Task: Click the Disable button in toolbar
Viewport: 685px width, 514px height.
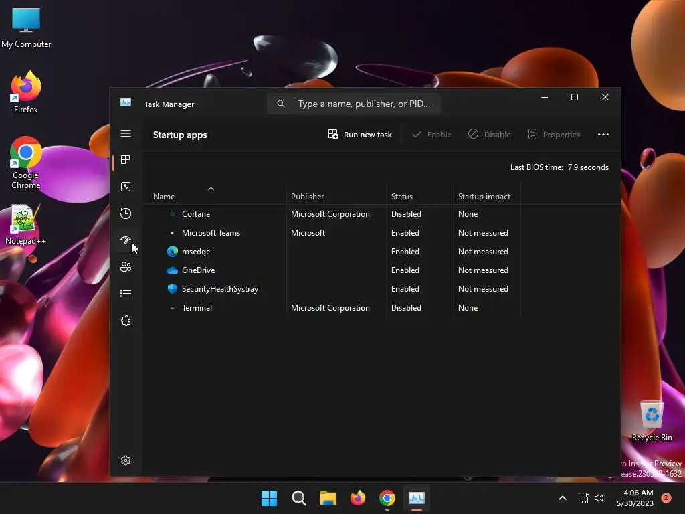Action: (x=489, y=134)
